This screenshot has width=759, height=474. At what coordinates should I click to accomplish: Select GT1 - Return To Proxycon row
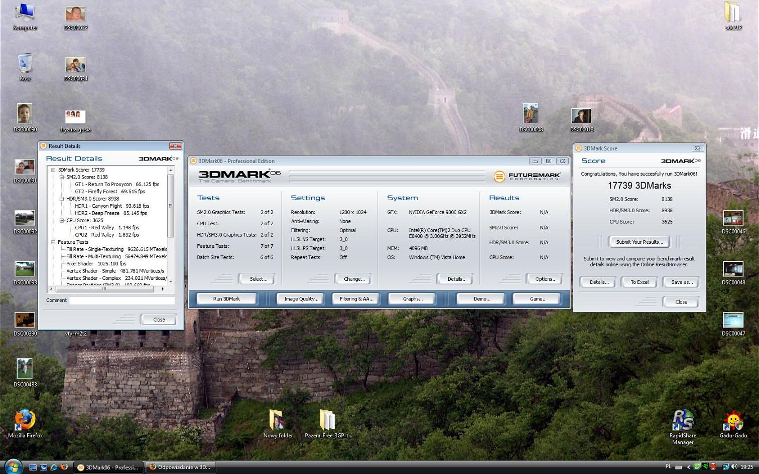click(117, 184)
